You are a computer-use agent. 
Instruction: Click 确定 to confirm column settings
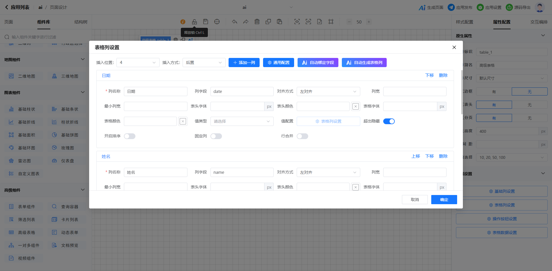tap(444, 200)
